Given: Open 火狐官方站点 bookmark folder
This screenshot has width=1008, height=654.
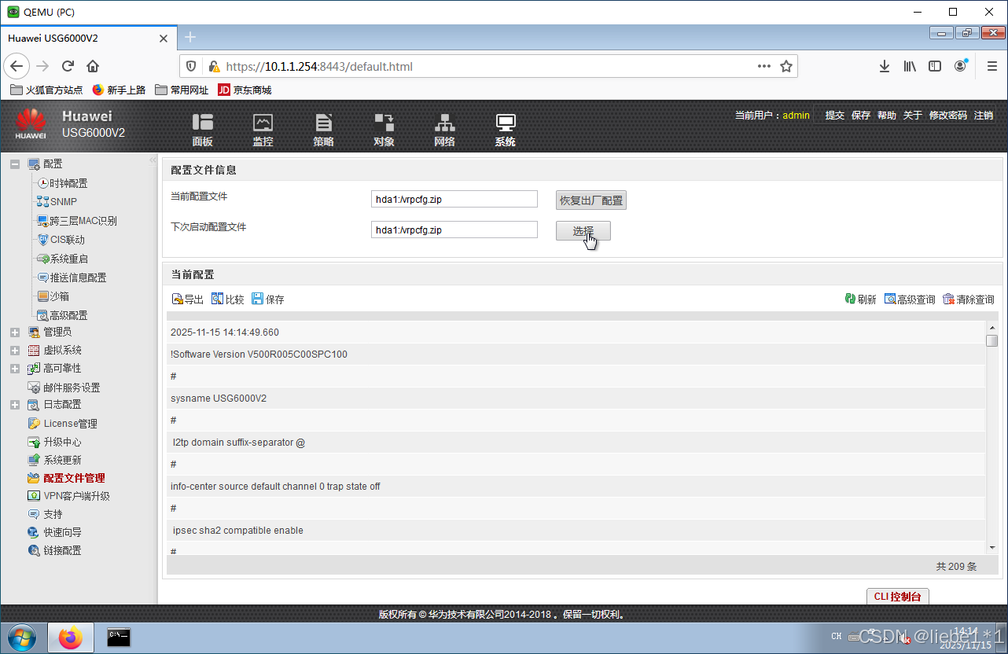Looking at the screenshot, I should (46, 90).
